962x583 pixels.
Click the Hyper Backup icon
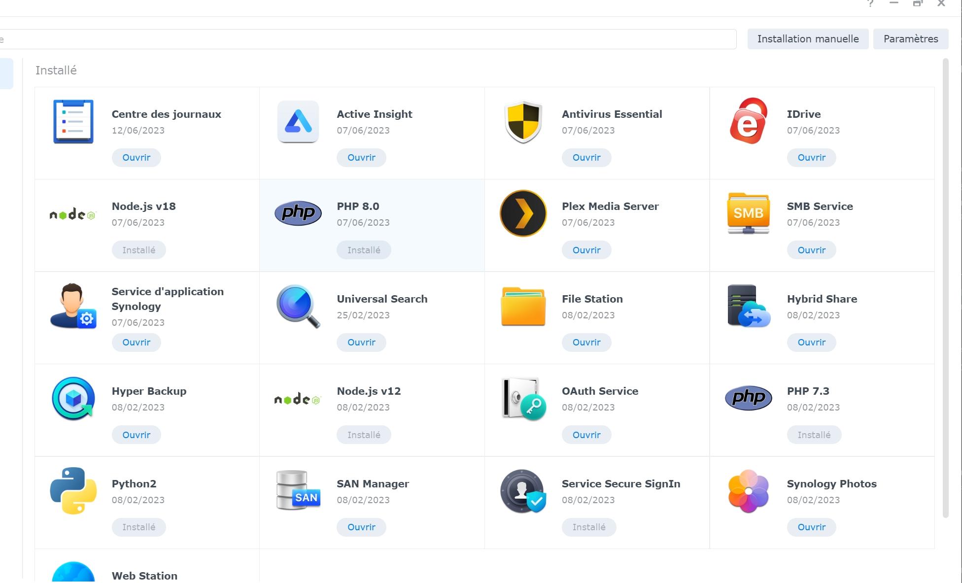tap(73, 398)
